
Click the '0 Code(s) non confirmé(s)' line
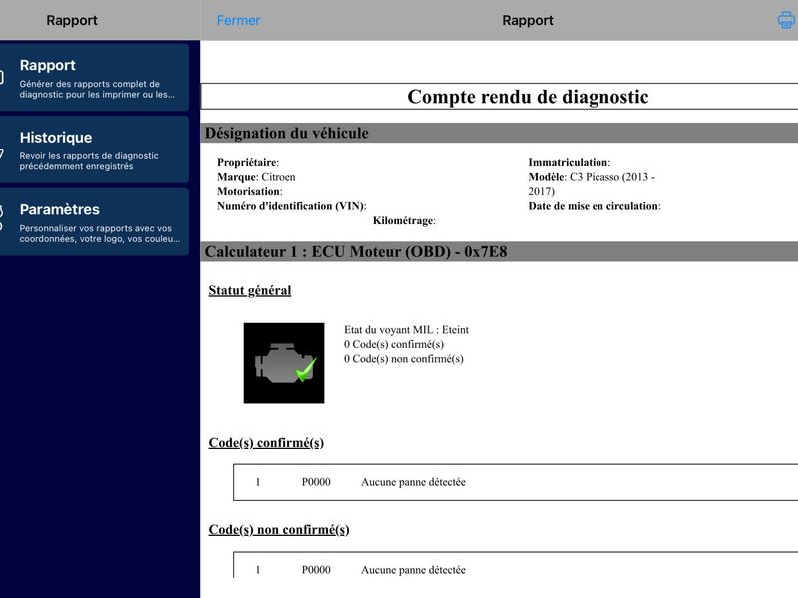(x=404, y=359)
